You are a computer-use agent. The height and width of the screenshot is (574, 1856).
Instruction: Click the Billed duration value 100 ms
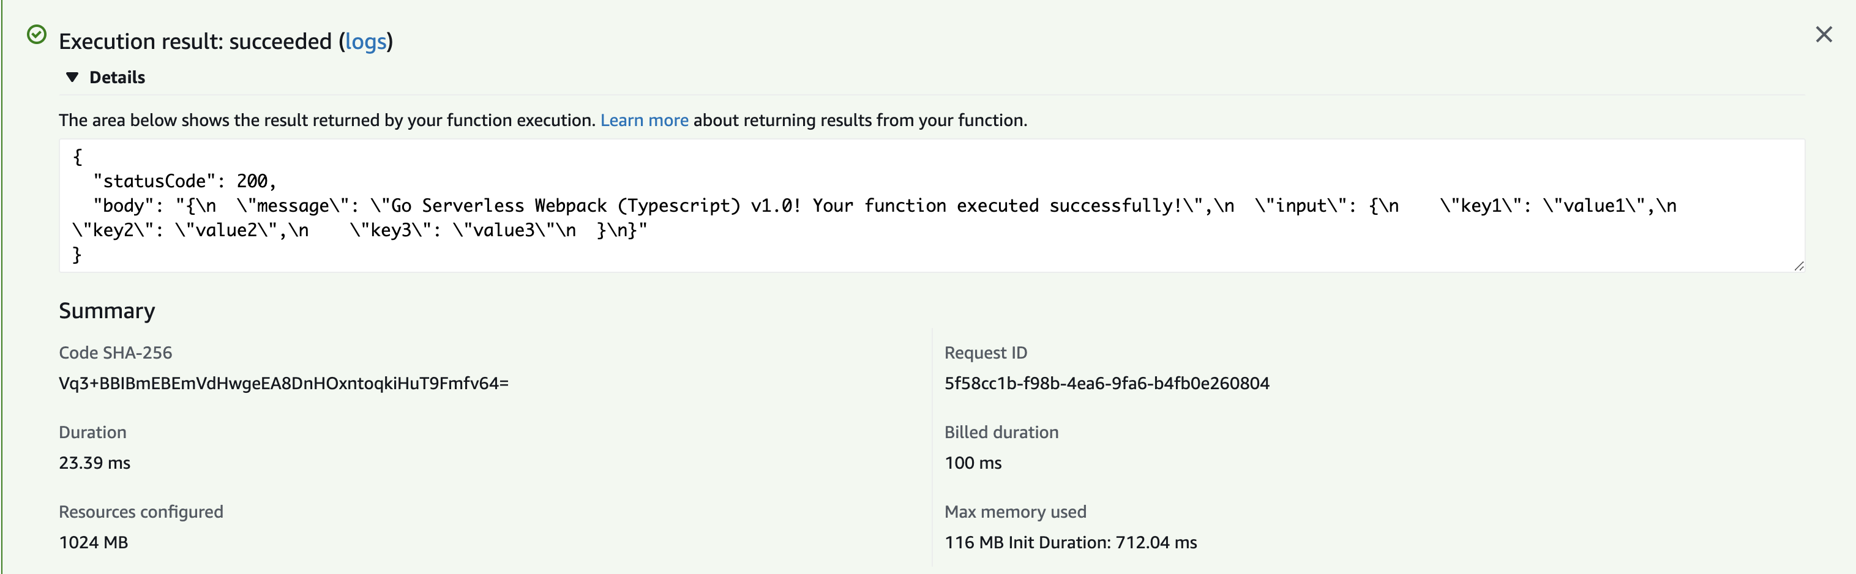[x=973, y=463]
